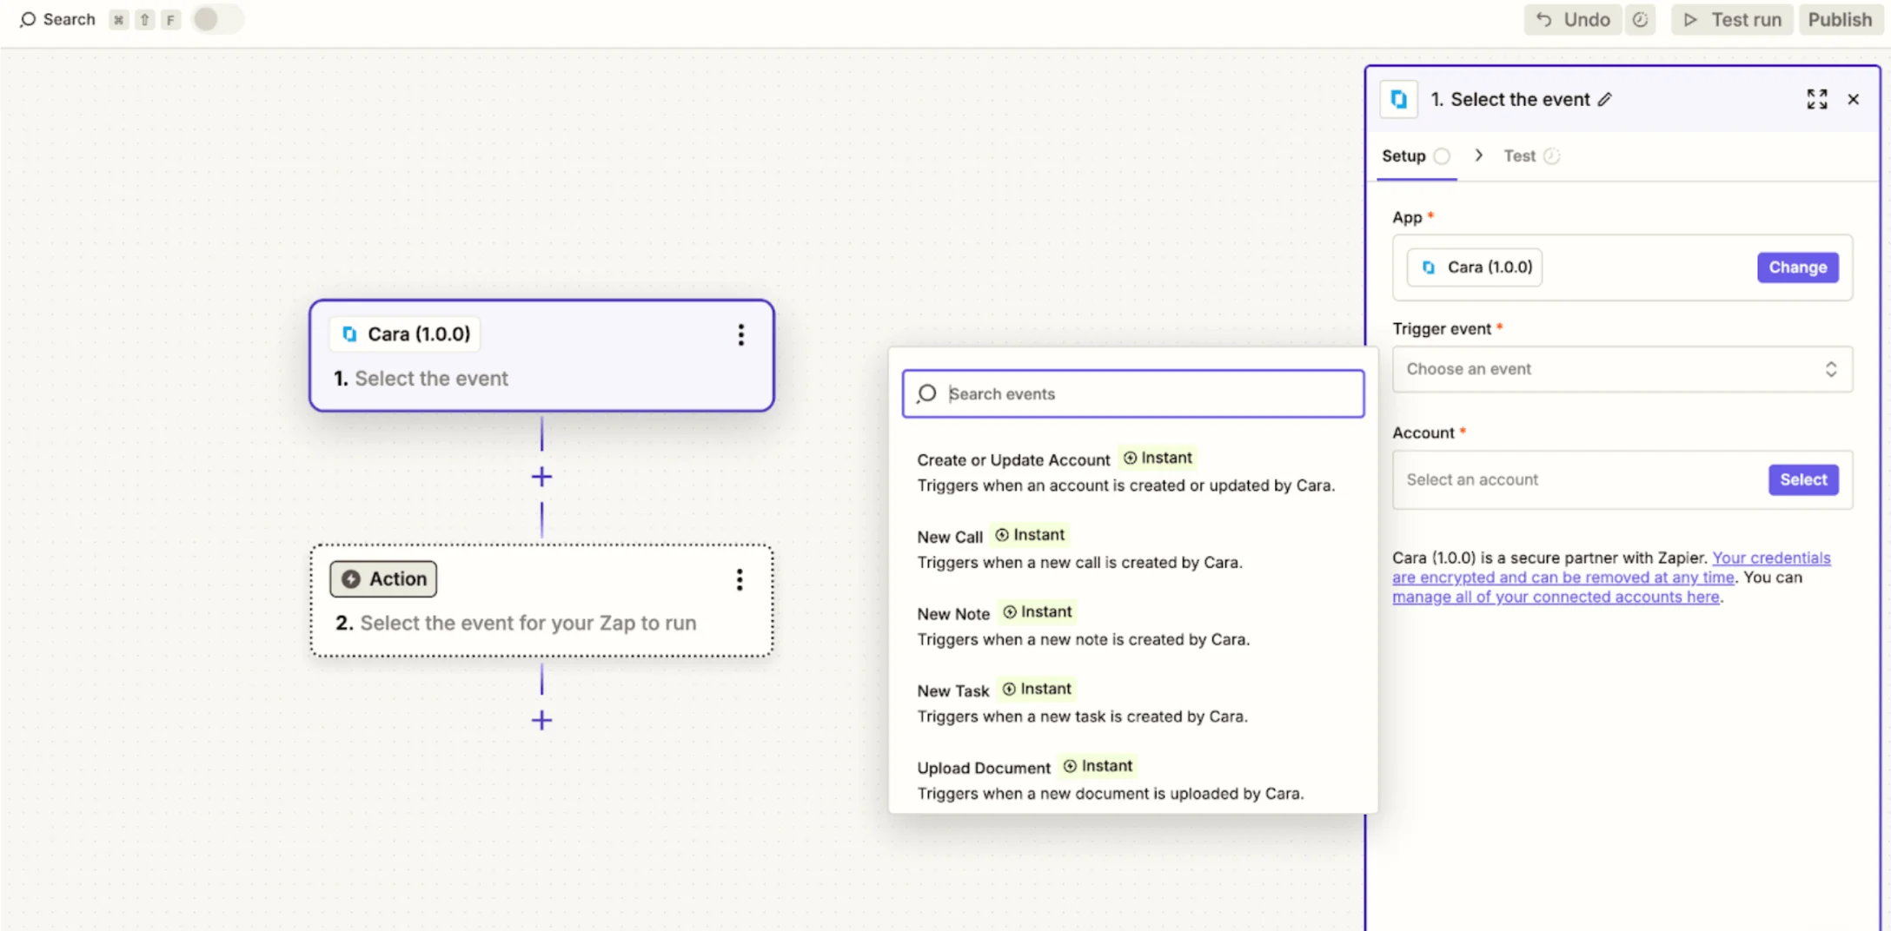Click Instant badge beside New Task
1891x931 pixels.
pyautogui.click(x=1037, y=689)
